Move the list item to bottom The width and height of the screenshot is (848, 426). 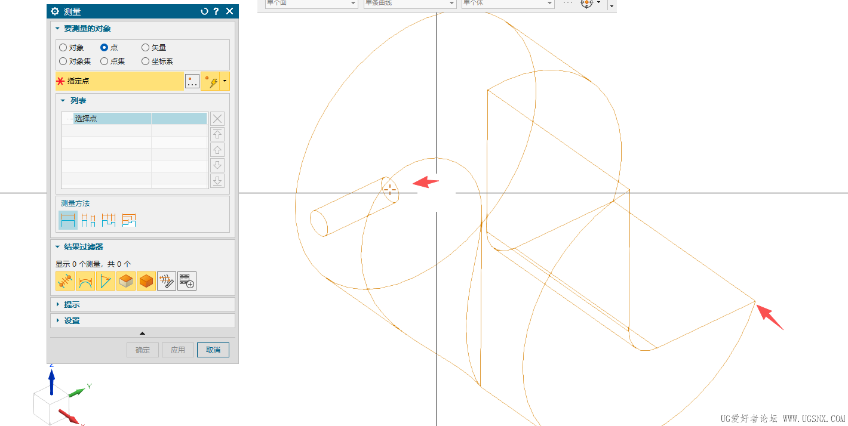point(218,181)
